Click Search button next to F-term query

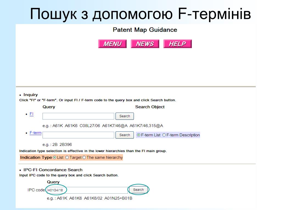click(125, 135)
